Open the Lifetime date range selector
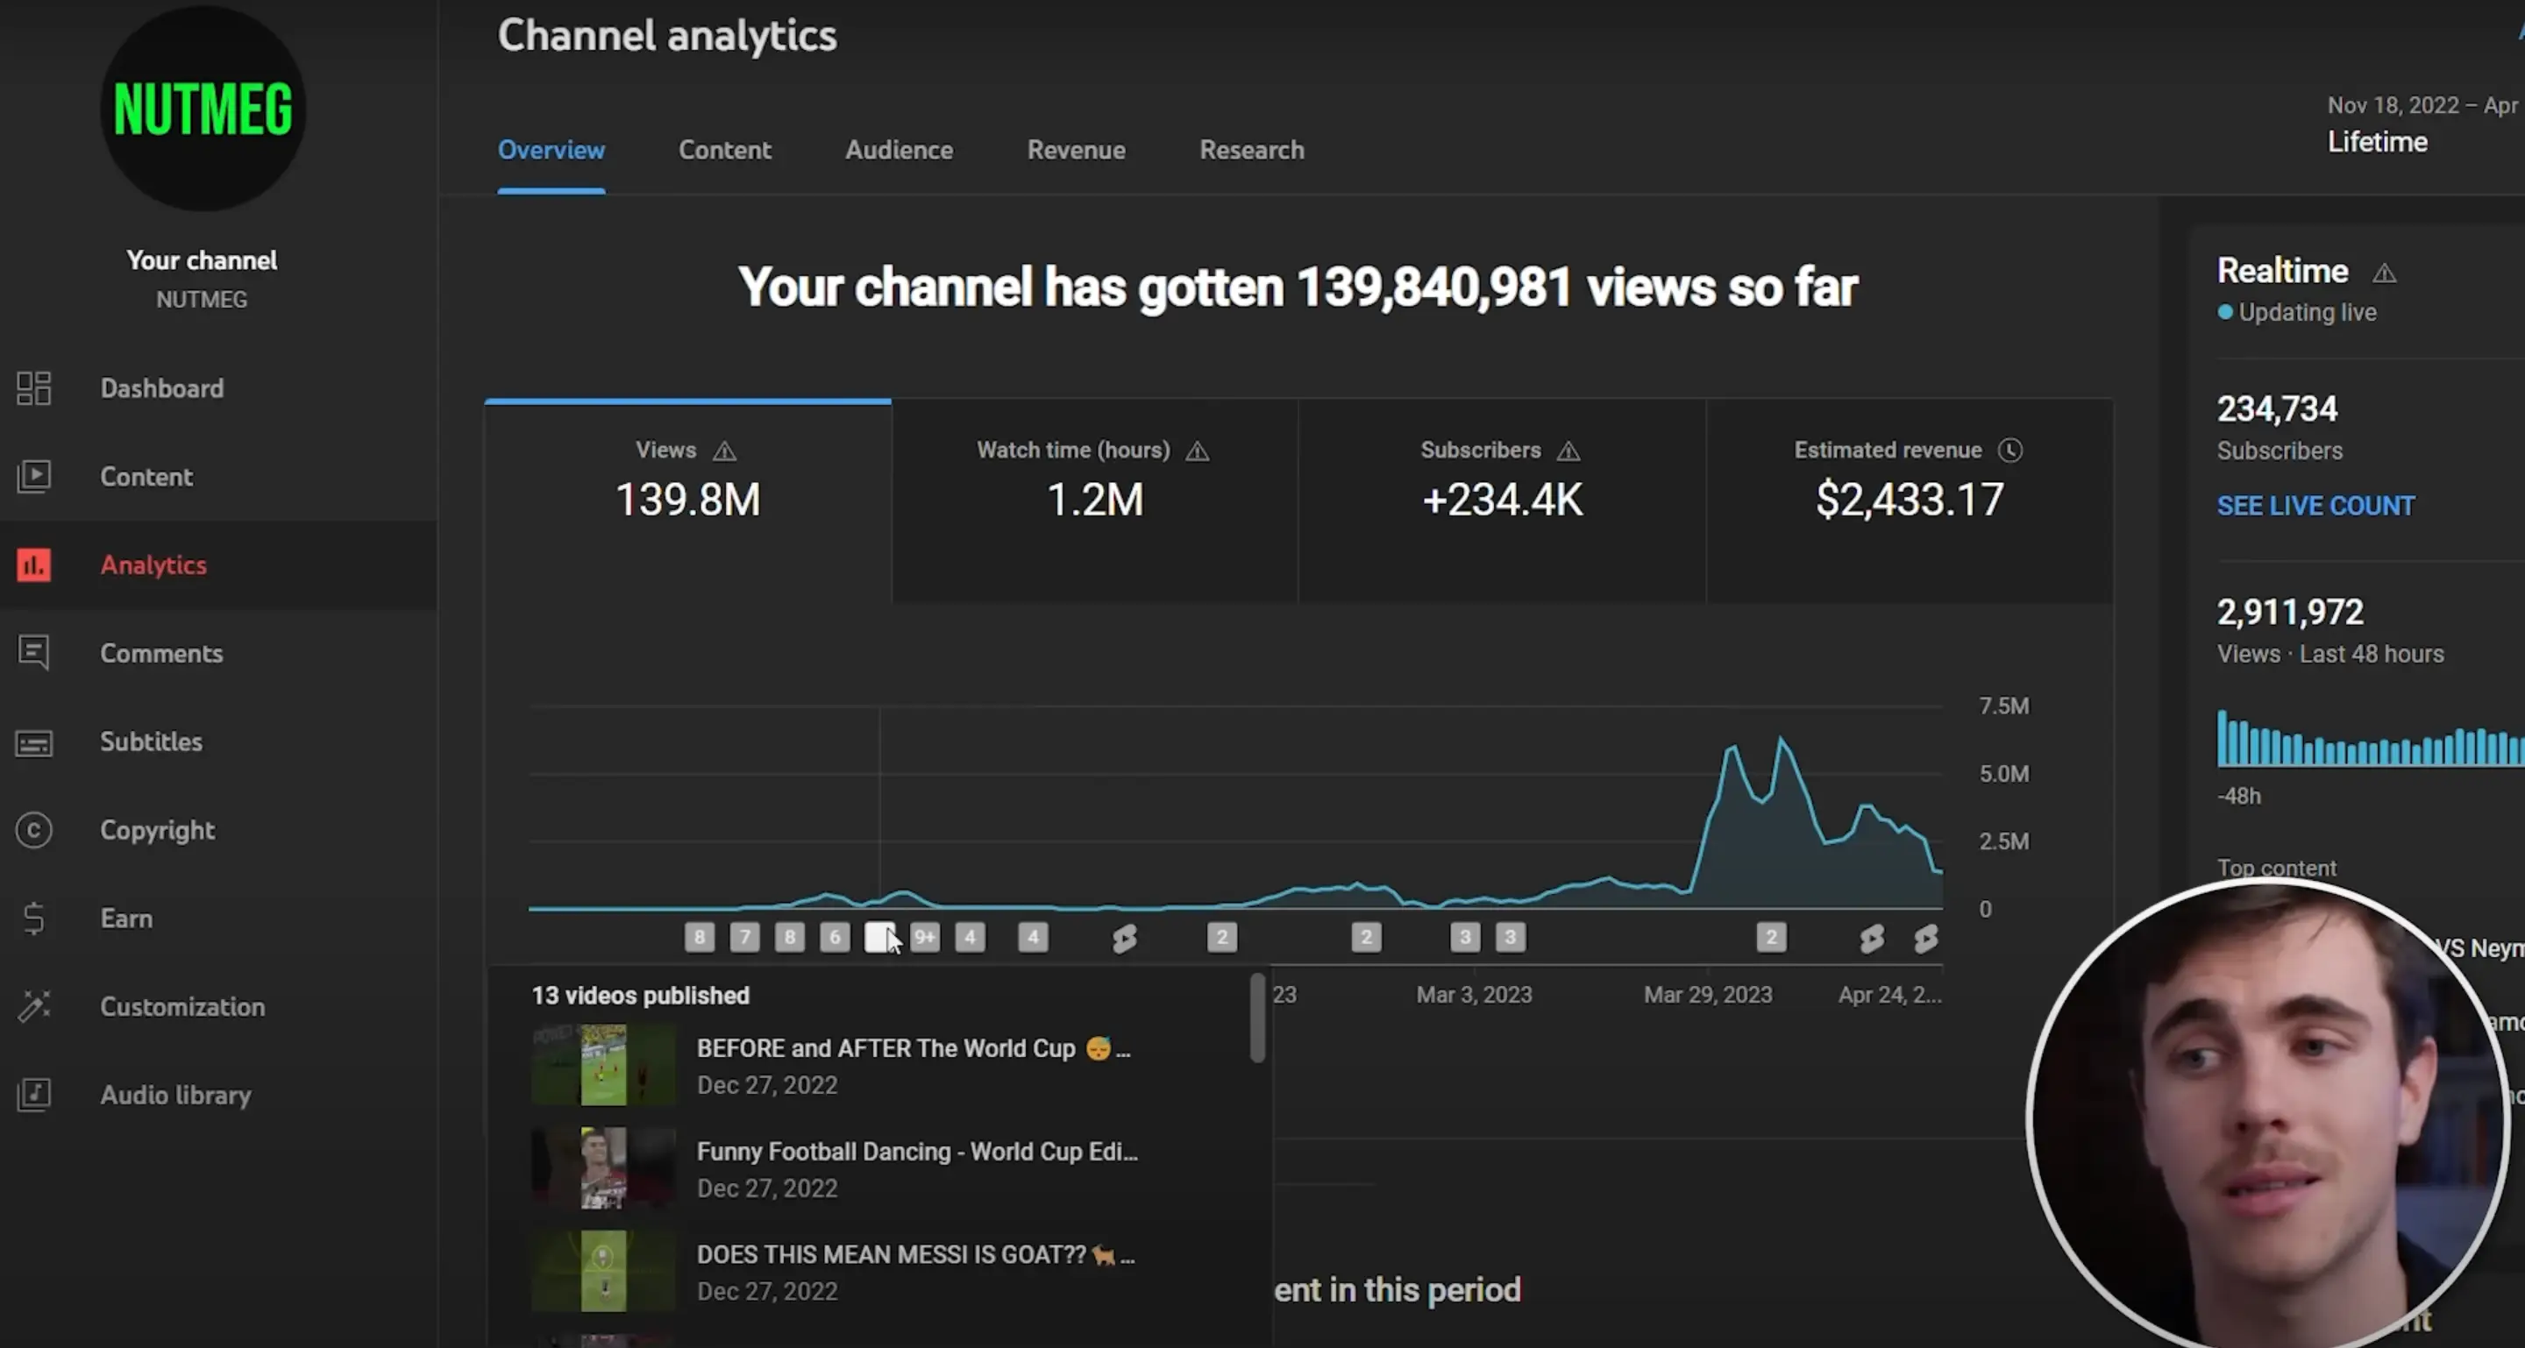2525x1348 pixels. (x=2376, y=141)
